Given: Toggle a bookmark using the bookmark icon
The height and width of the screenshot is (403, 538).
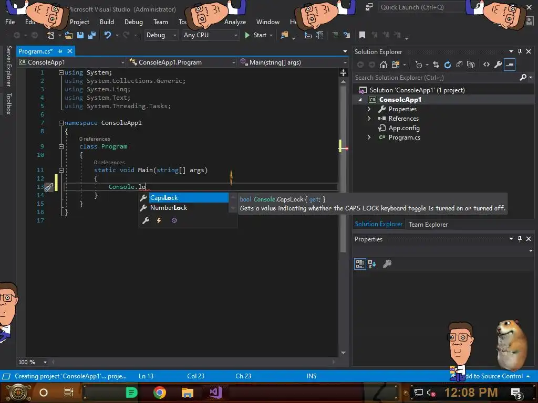Looking at the screenshot, I should (x=362, y=35).
